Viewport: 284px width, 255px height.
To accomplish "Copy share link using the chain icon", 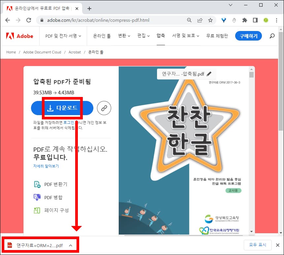I will (x=104, y=108).
